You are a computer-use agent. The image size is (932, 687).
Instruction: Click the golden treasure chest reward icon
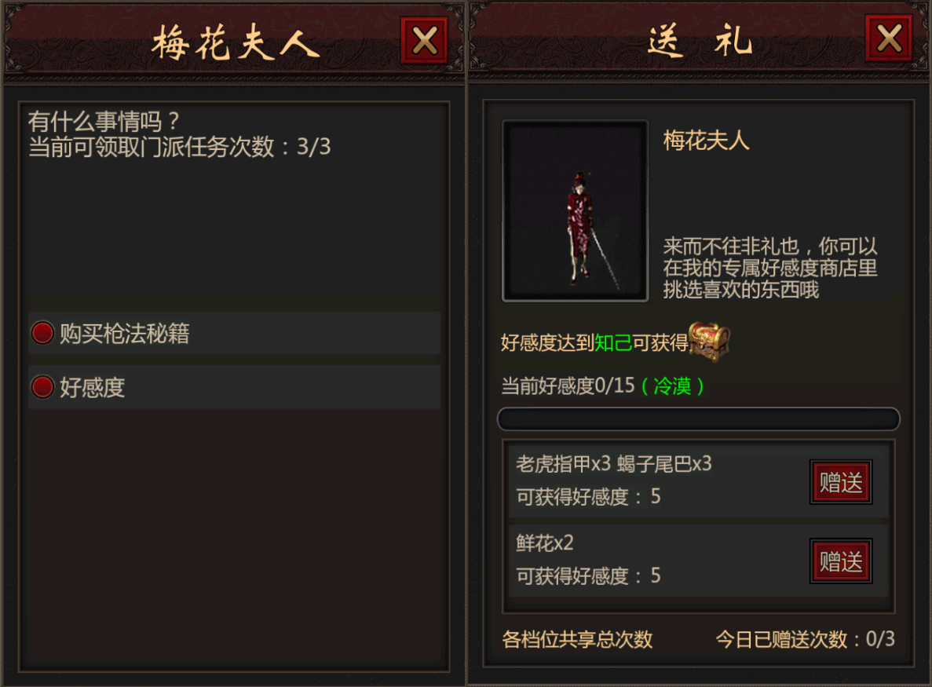point(708,341)
